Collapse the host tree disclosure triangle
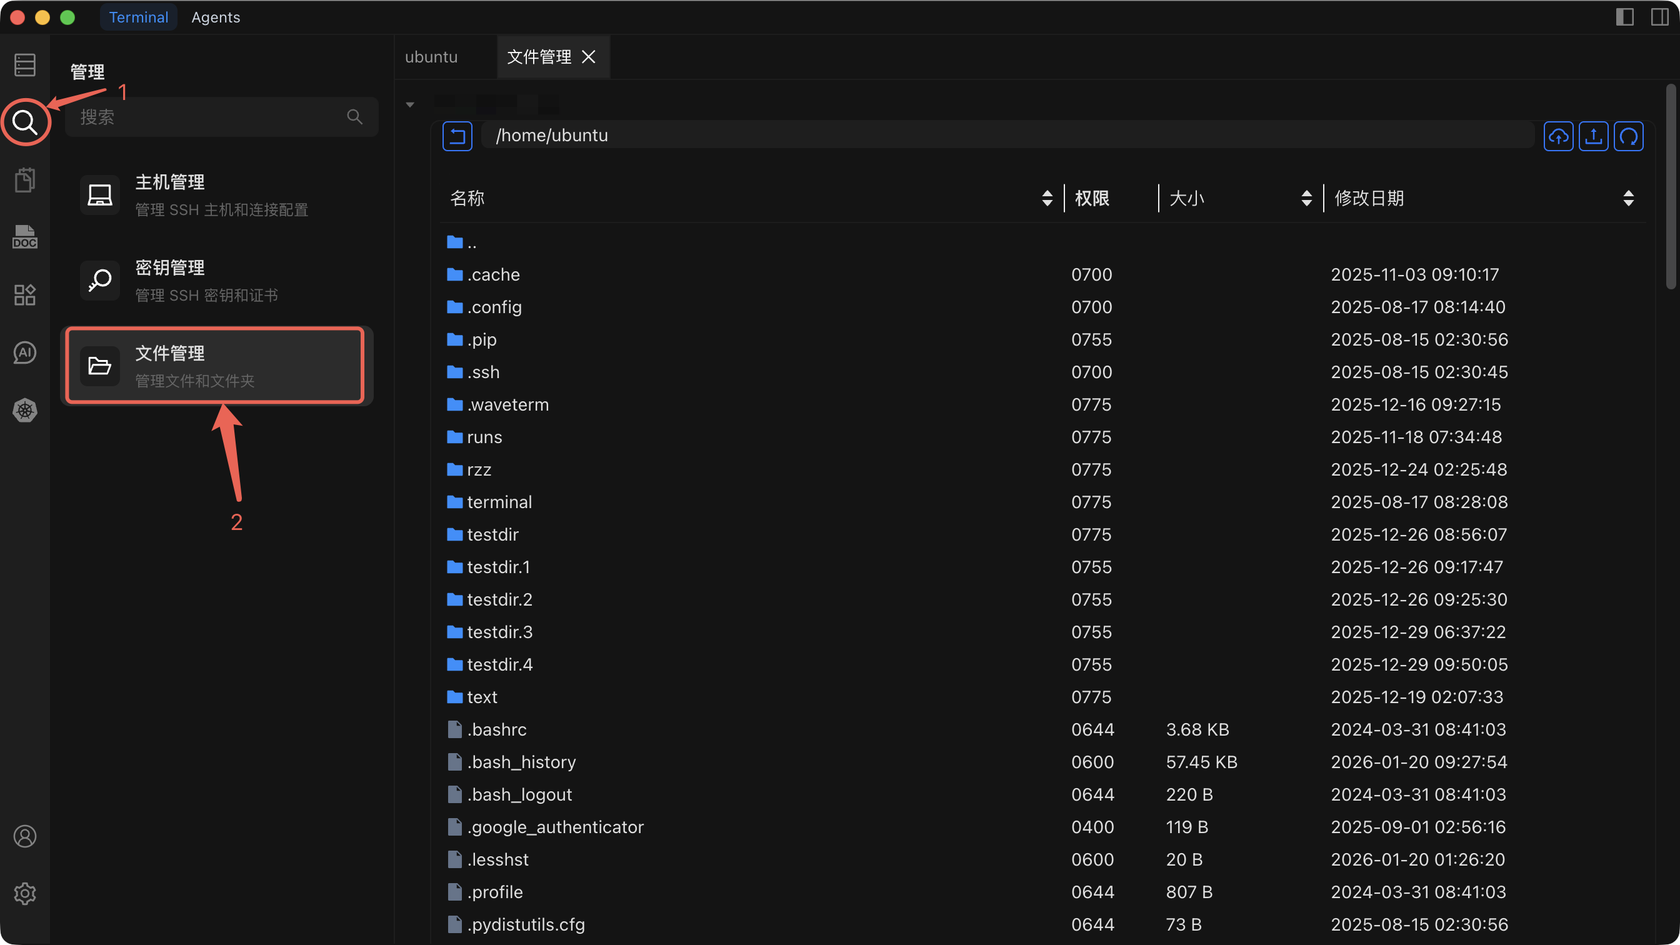 point(410,104)
